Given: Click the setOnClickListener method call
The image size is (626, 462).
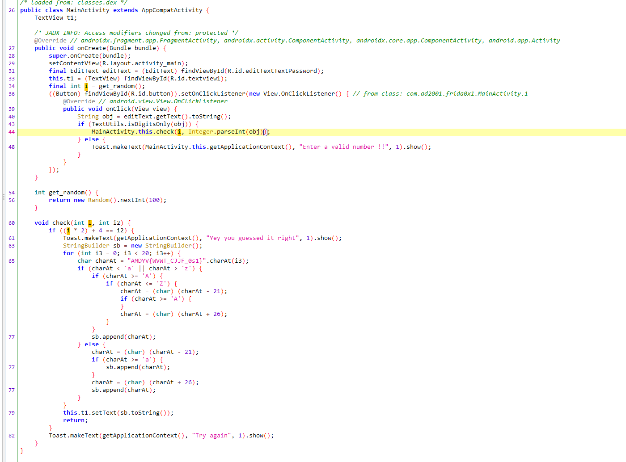Looking at the screenshot, I should point(213,94).
